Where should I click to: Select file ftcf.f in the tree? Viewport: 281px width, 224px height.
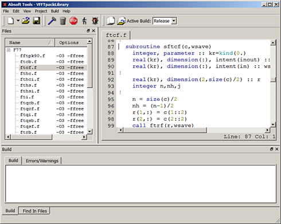(28, 68)
